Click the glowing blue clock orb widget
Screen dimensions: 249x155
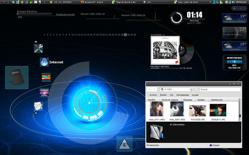(89, 103)
